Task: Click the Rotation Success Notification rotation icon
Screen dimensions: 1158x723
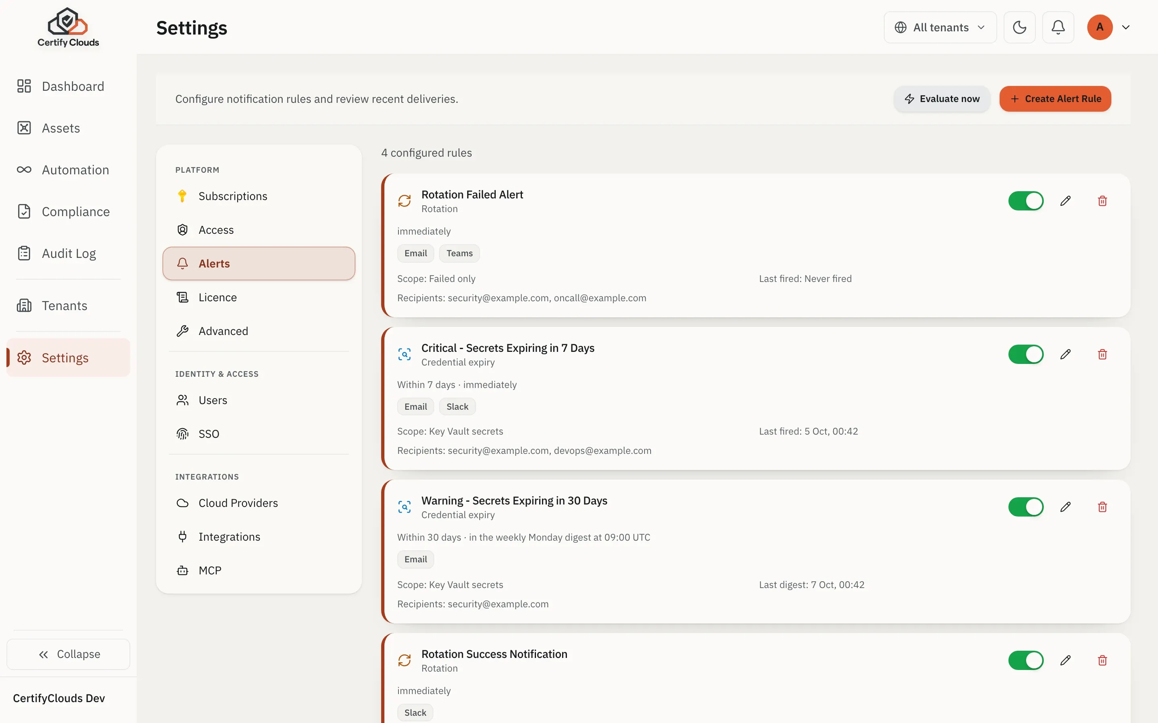Action: pos(404,660)
